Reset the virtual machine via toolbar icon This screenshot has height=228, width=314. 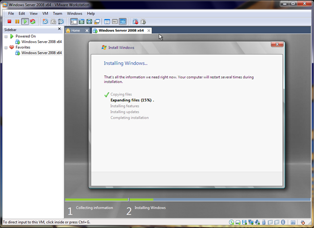click(33, 22)
